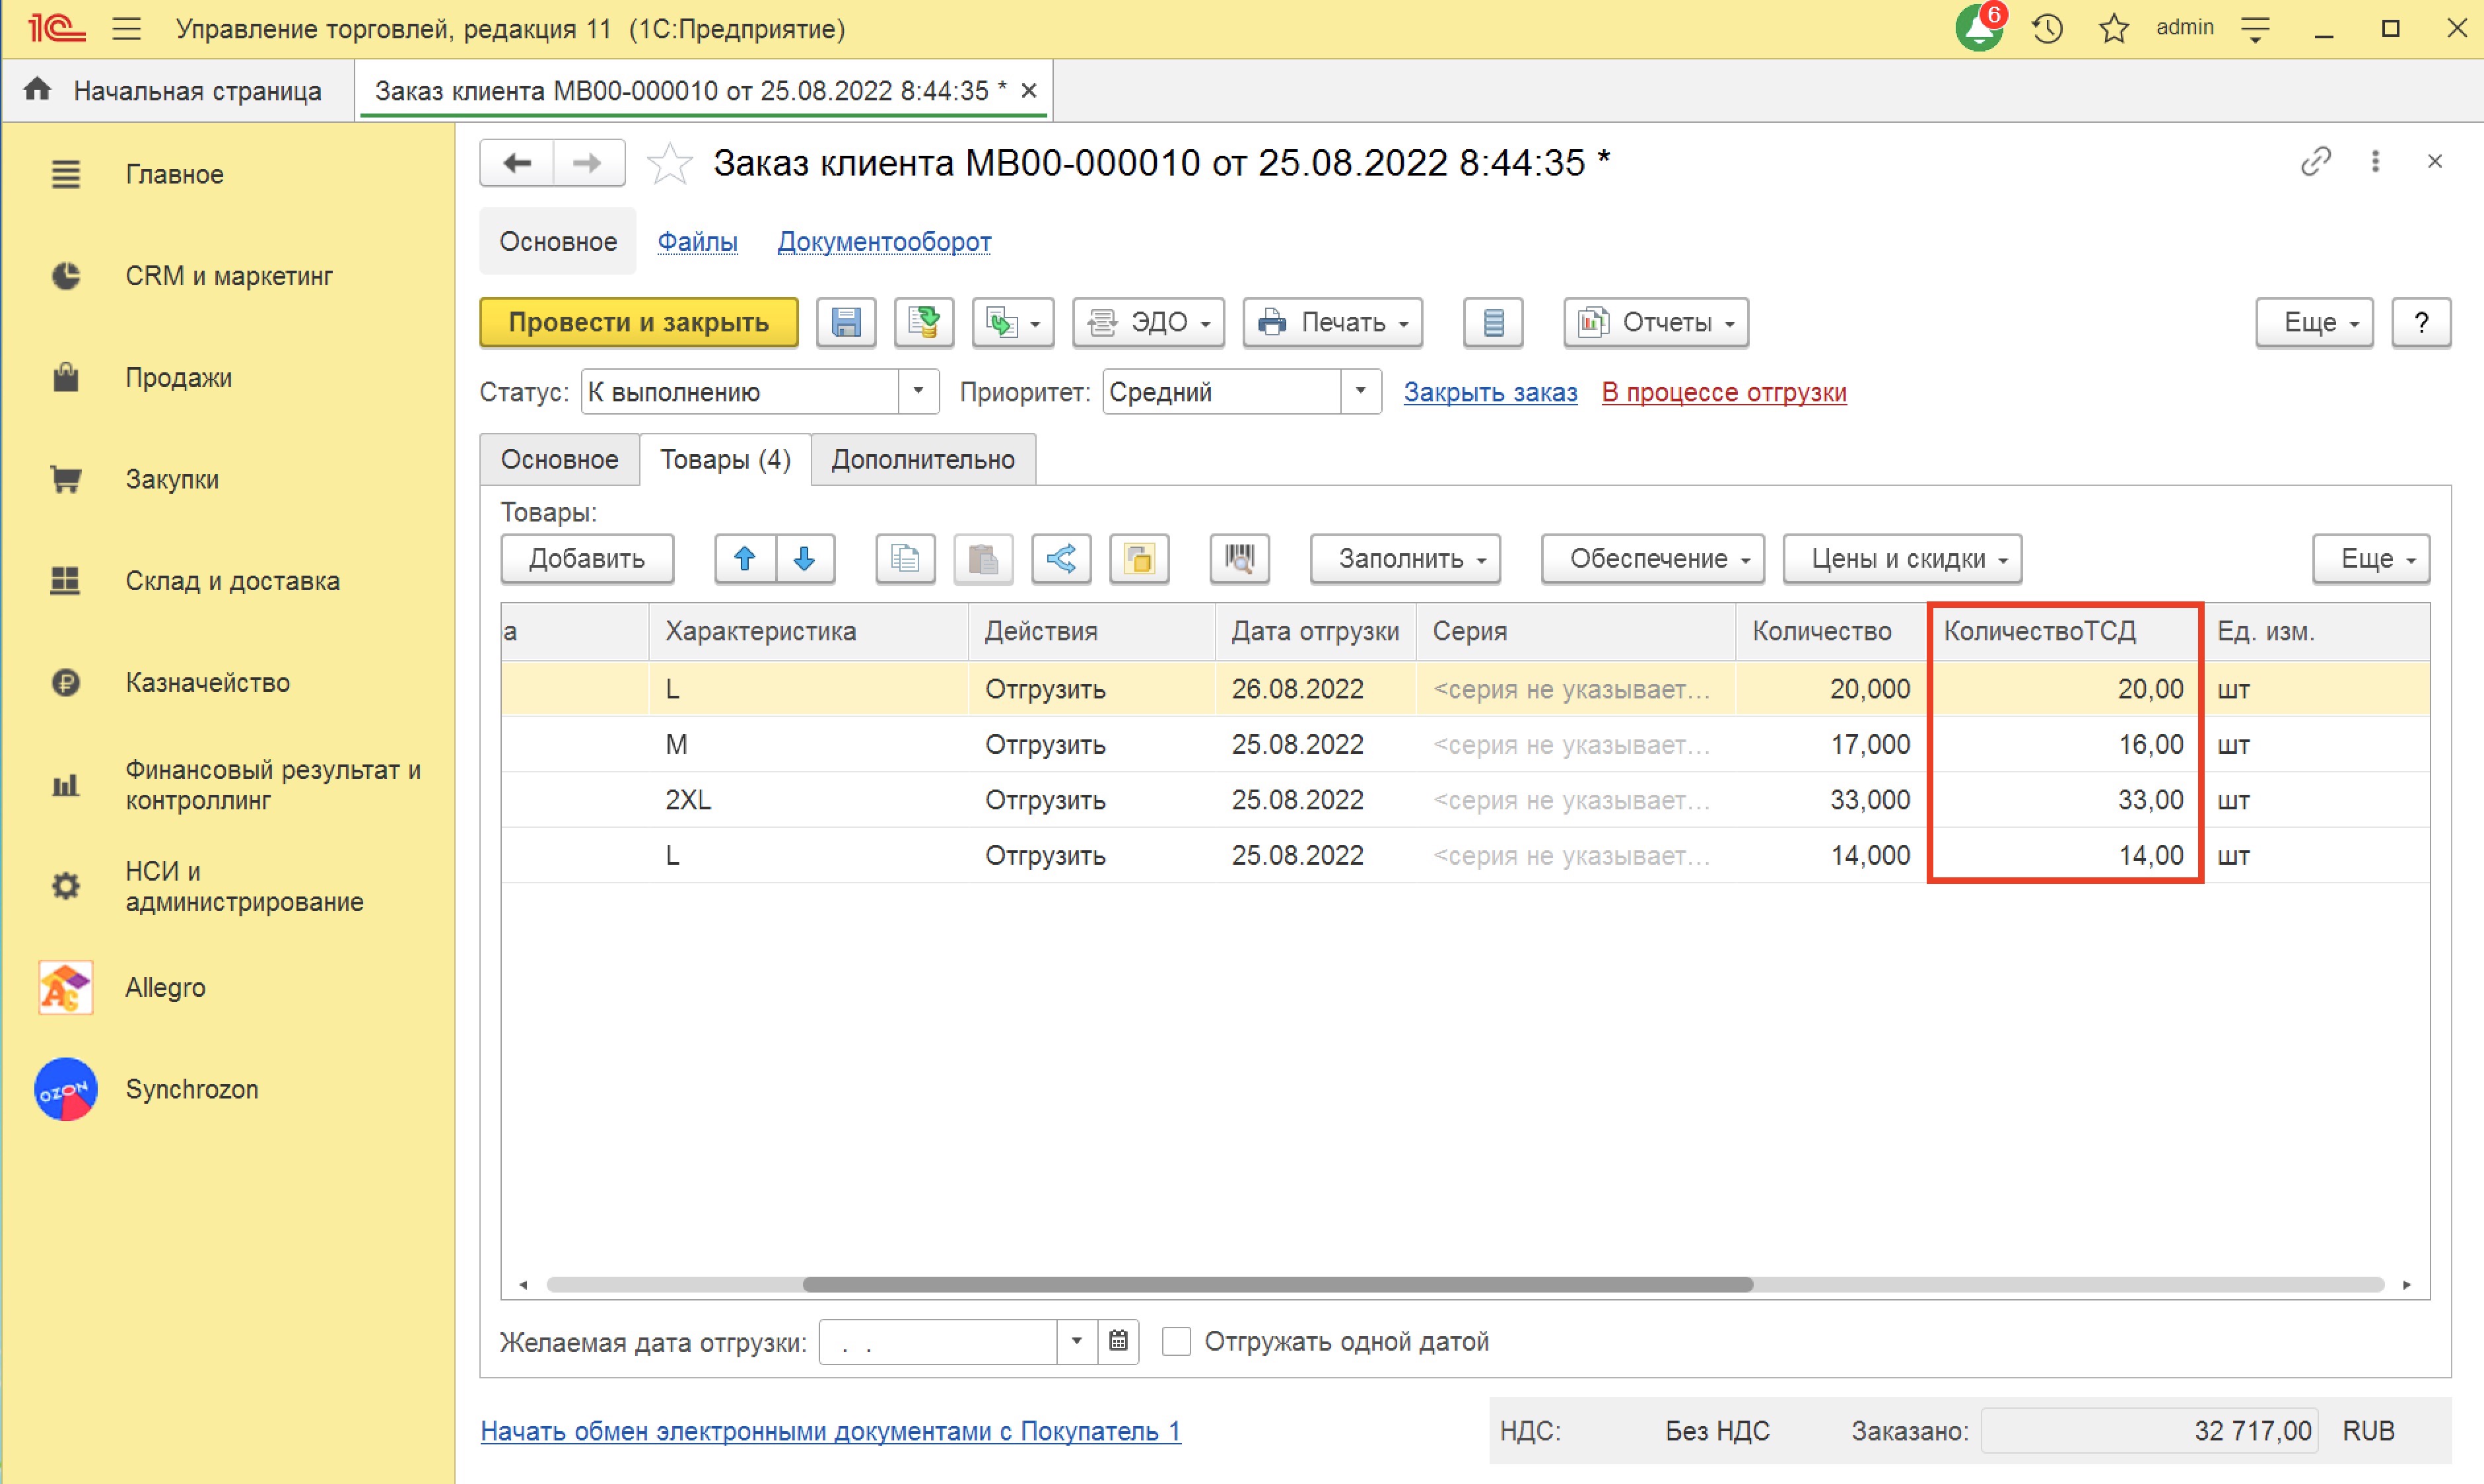Click the post document icon
The height and width of the screenshot is (1484, 2484).
[923, 323]
